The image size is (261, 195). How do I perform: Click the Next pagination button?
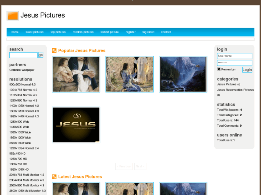coord(140,166)
